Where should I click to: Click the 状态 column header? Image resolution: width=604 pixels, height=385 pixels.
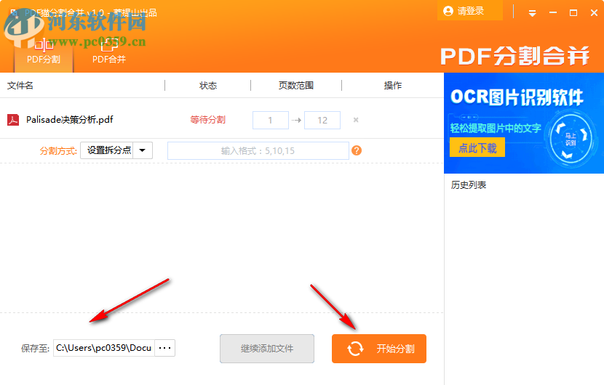coord(208,86)
